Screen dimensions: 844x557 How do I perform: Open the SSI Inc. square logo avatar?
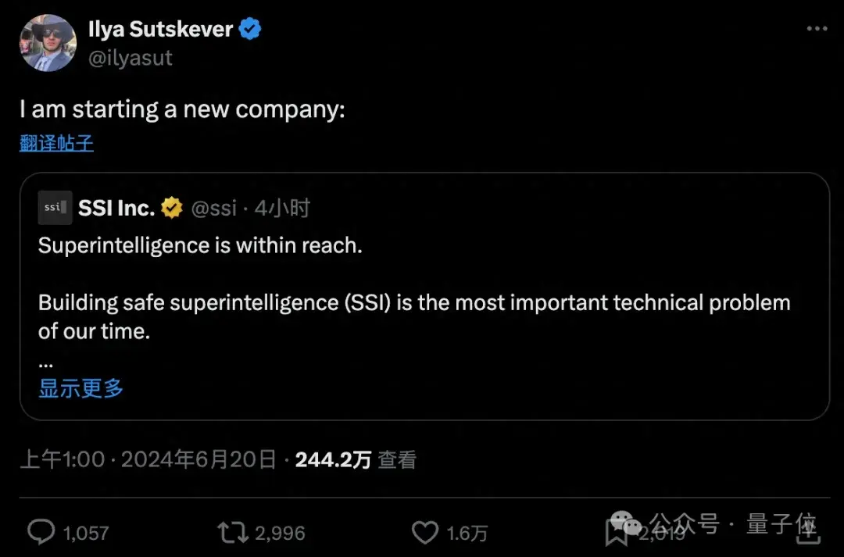coord(55,208)
